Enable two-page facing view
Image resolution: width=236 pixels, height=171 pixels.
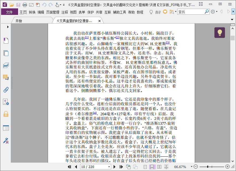coord(159,167)
